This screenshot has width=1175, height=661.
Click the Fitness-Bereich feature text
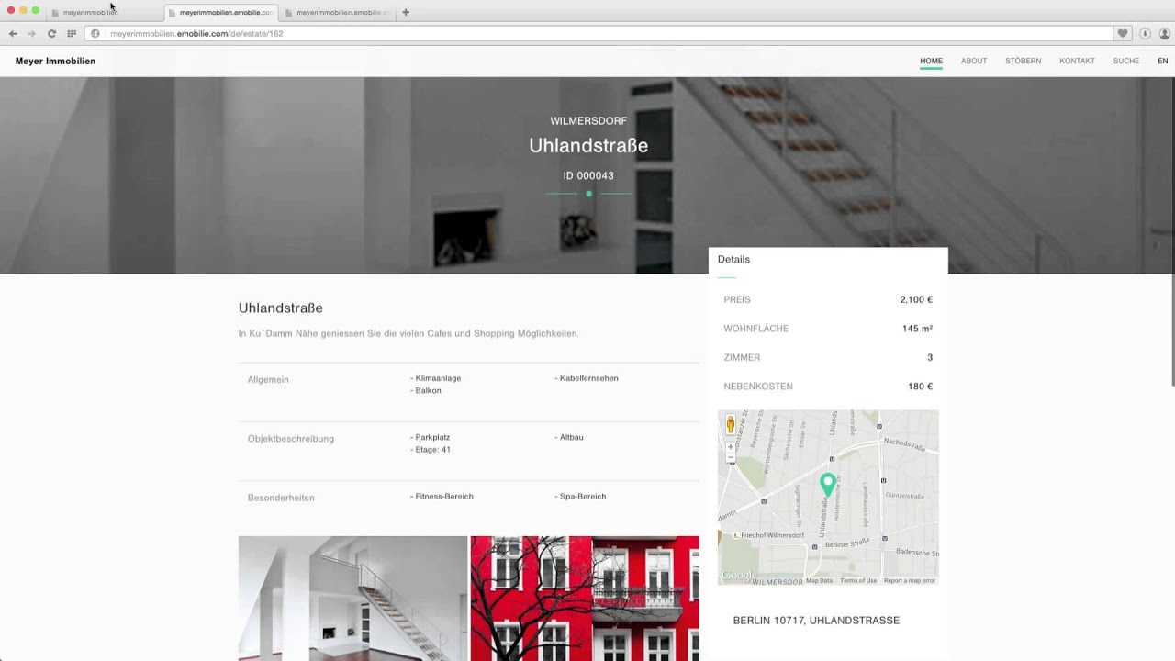(442, 497)
